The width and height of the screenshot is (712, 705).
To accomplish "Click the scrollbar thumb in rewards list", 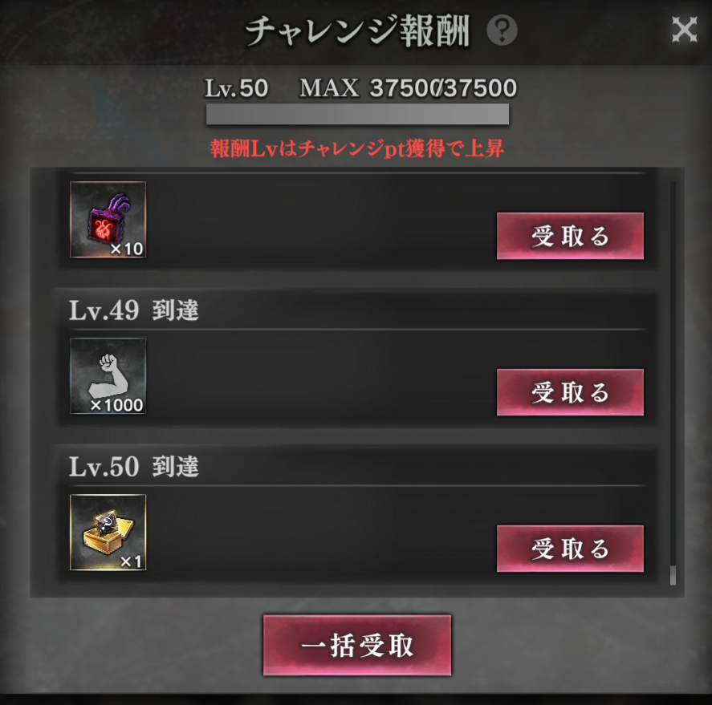I will (x=673, y=575).
